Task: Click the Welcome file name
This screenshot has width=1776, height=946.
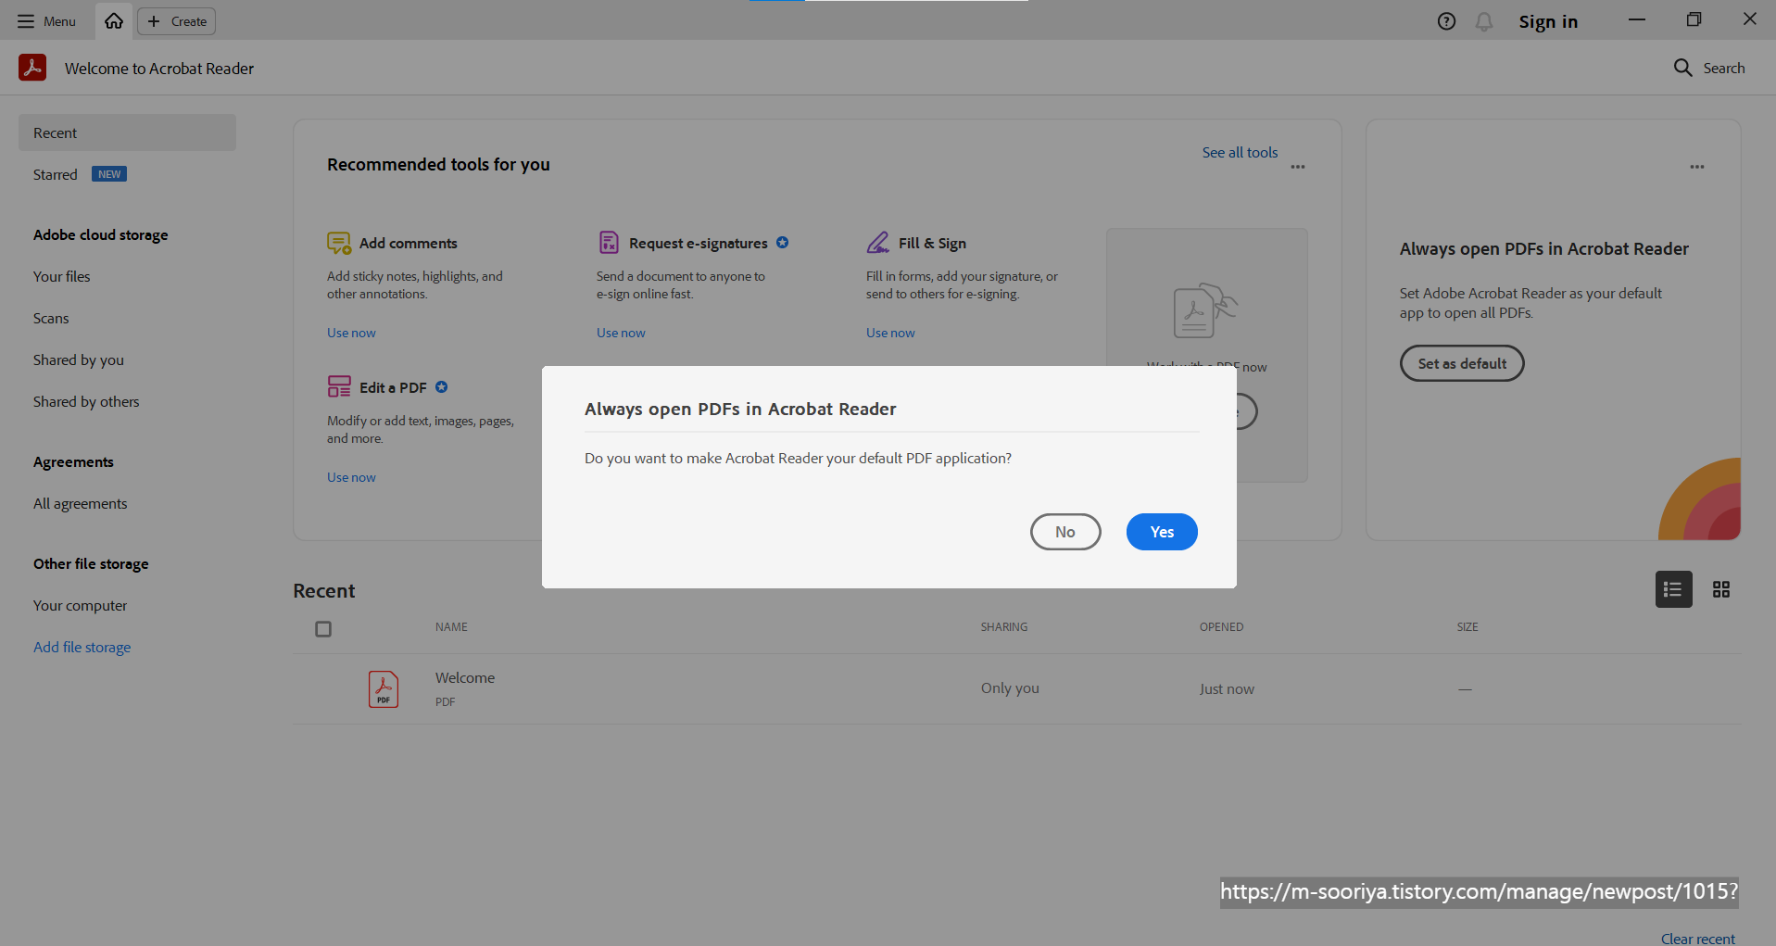Action: (465, 677)
